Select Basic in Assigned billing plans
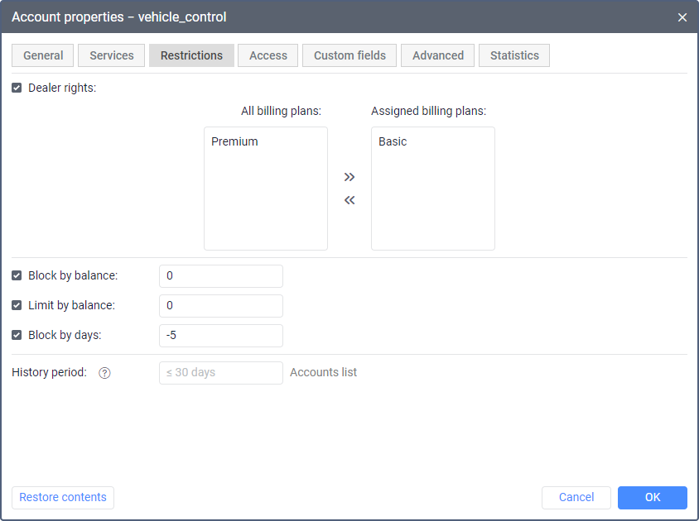Screen dimensions: 699x521 click(x=393, y=141)
